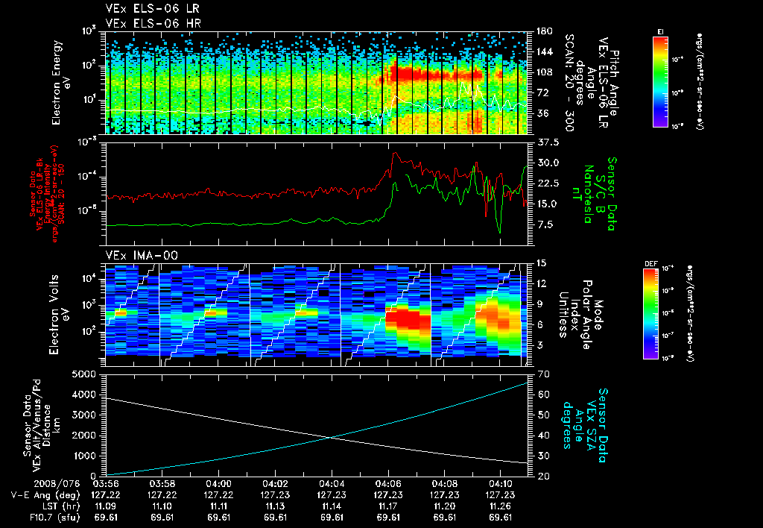The width and height of the screenshot is (763, 528).
Task: Click the LST value 11.26
Action: [500, 506]
